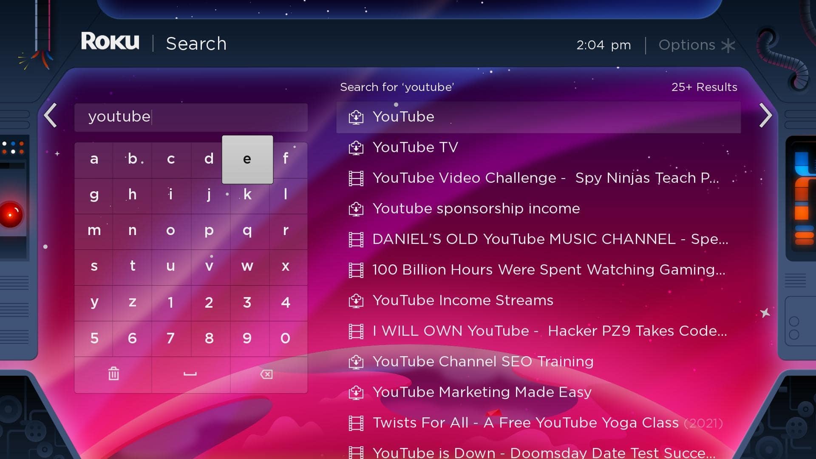Select YouTube Channel SEO Training result
The width and height of the screenshot is (816, 459).
coord(538,362)
